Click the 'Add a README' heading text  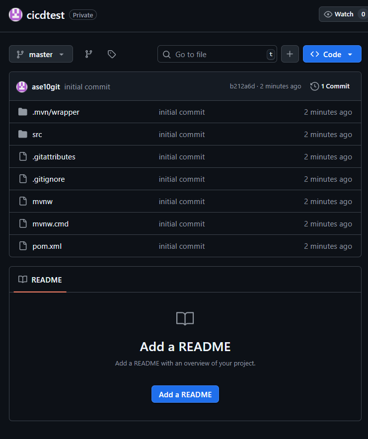pyautogui.click(x=185, y=347)
